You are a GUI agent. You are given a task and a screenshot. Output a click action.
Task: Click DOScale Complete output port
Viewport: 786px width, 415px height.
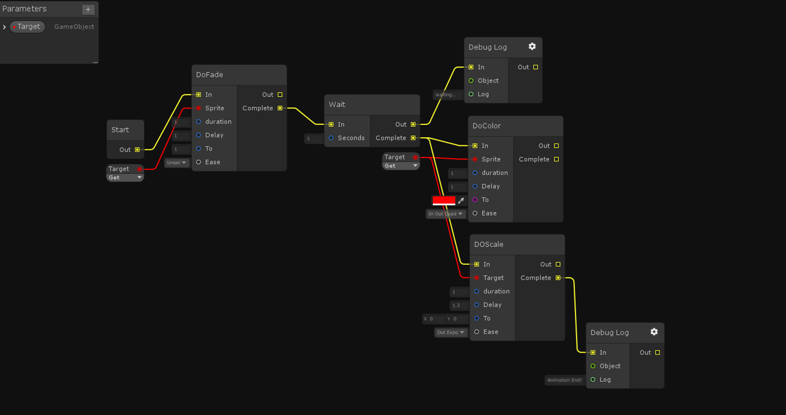[x=558, y=278]
